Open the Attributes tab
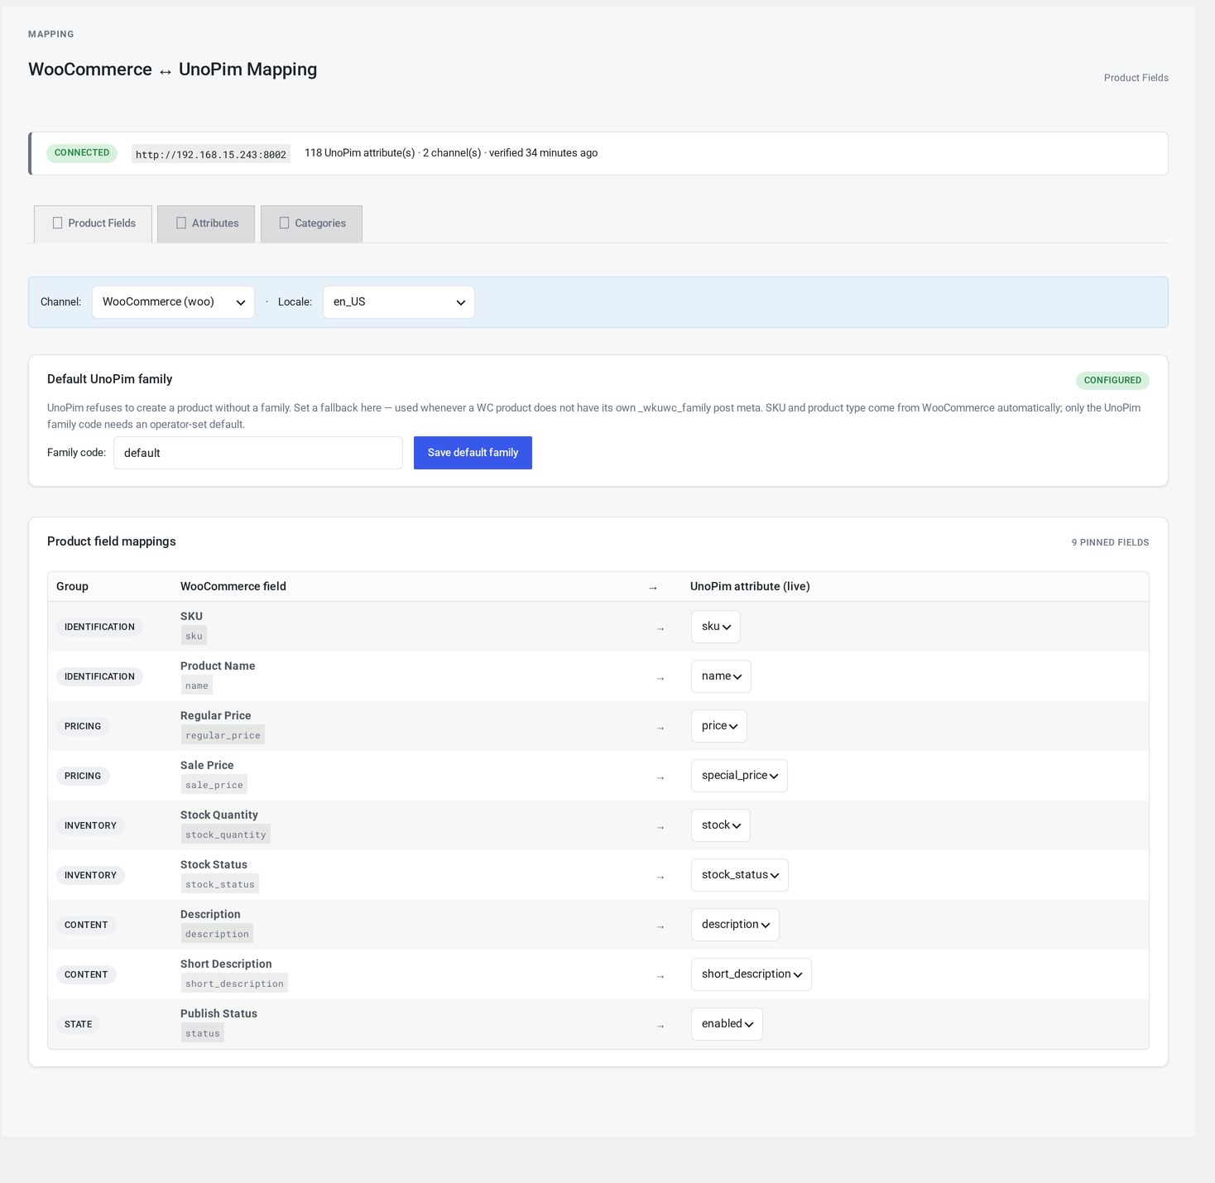The height and width of the screenshot is (1183, 1215). tap(206, 224)
